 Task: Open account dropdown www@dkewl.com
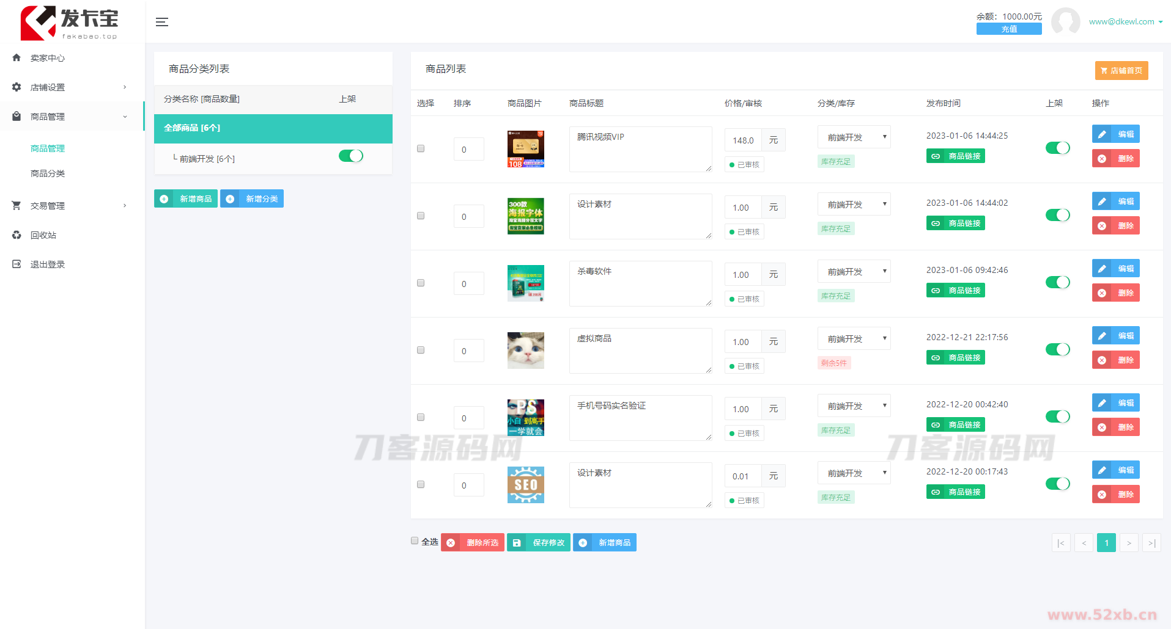click(1125, 22)
